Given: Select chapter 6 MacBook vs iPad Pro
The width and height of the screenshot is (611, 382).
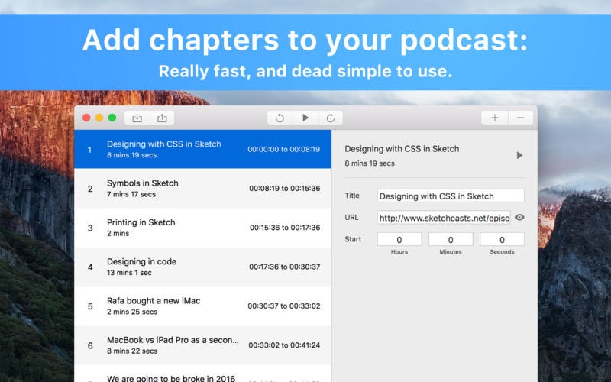Looking at the screenshot, I should [x=202, y=345].
